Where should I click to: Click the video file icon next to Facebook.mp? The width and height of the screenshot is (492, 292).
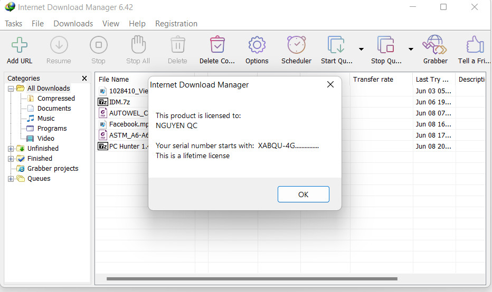pyautogui.click(x=103, y=124)
